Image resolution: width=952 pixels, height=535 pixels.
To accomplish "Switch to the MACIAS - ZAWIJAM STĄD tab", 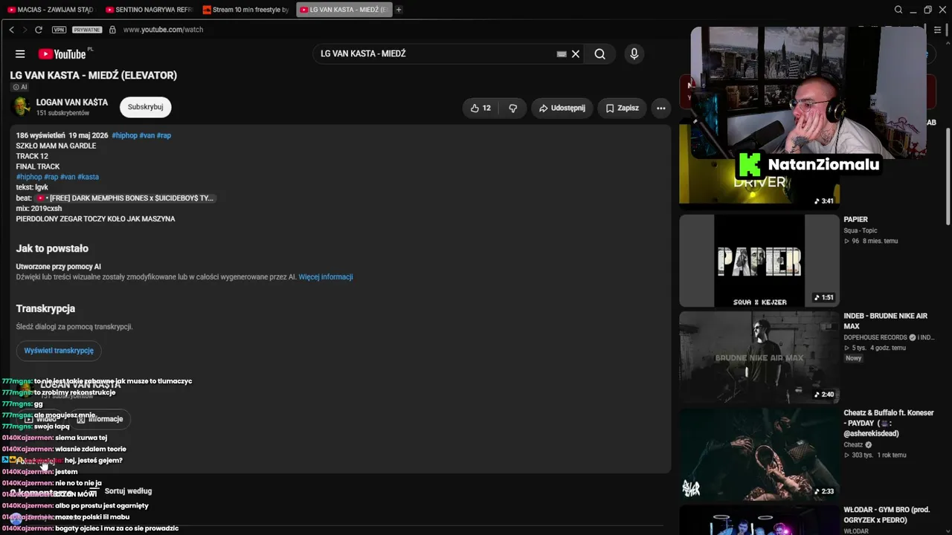I will pyautogui.click(x=51, y=10).
